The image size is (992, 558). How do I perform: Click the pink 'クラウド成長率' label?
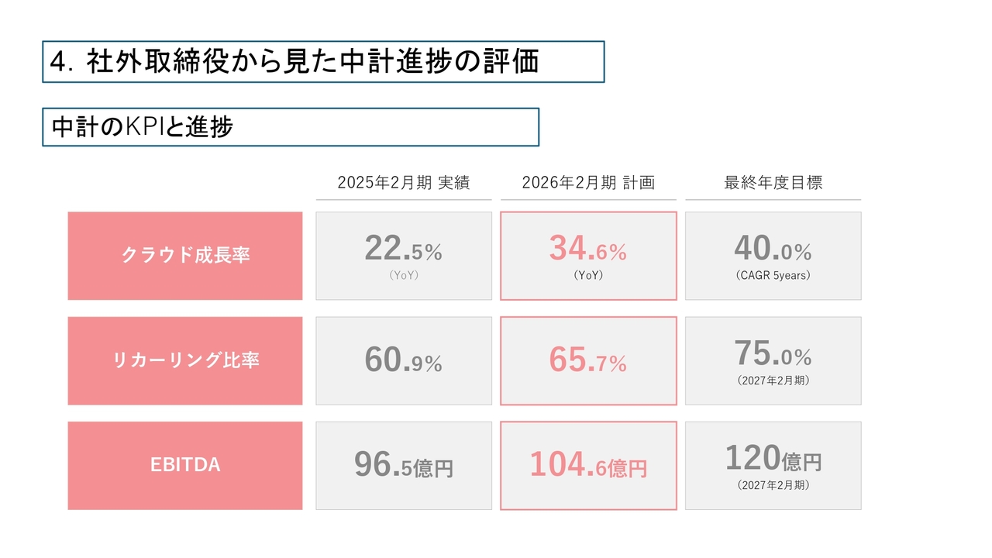click(x=185, y=256)
